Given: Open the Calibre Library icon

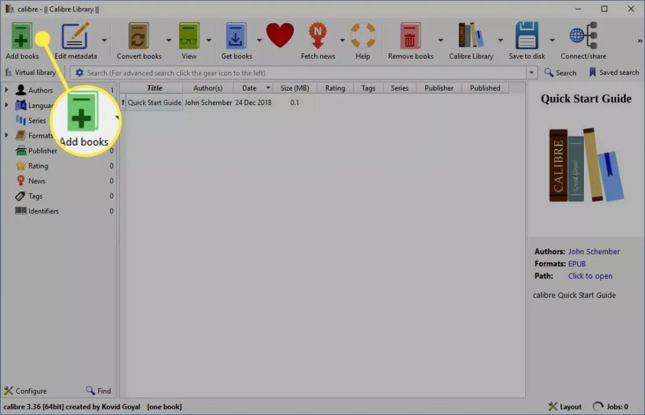Looking at the screenshot, I should point(471,35).
